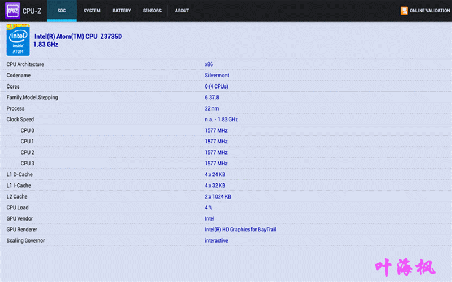Select the Intel(R) Atom(TM) CPU Z3735D heading
The height and width of the screenshot is (282, 452).
(x=78, y=37)
